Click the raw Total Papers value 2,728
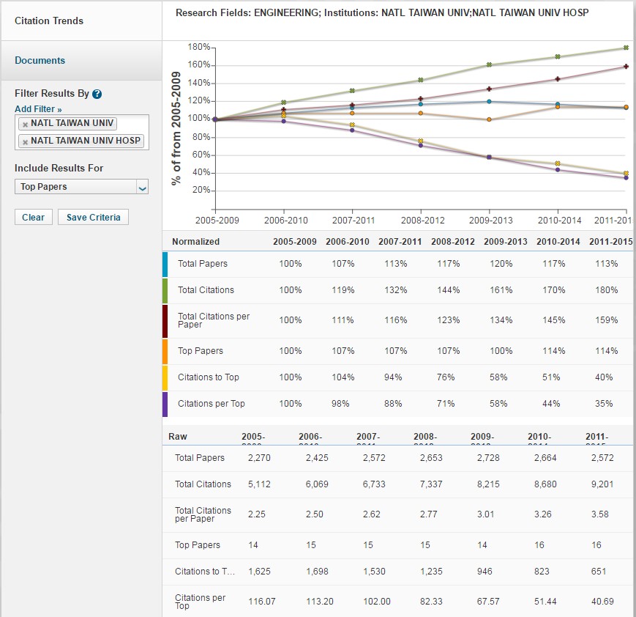636x617 pixels. pyautogui.click(x=488, y=458)
